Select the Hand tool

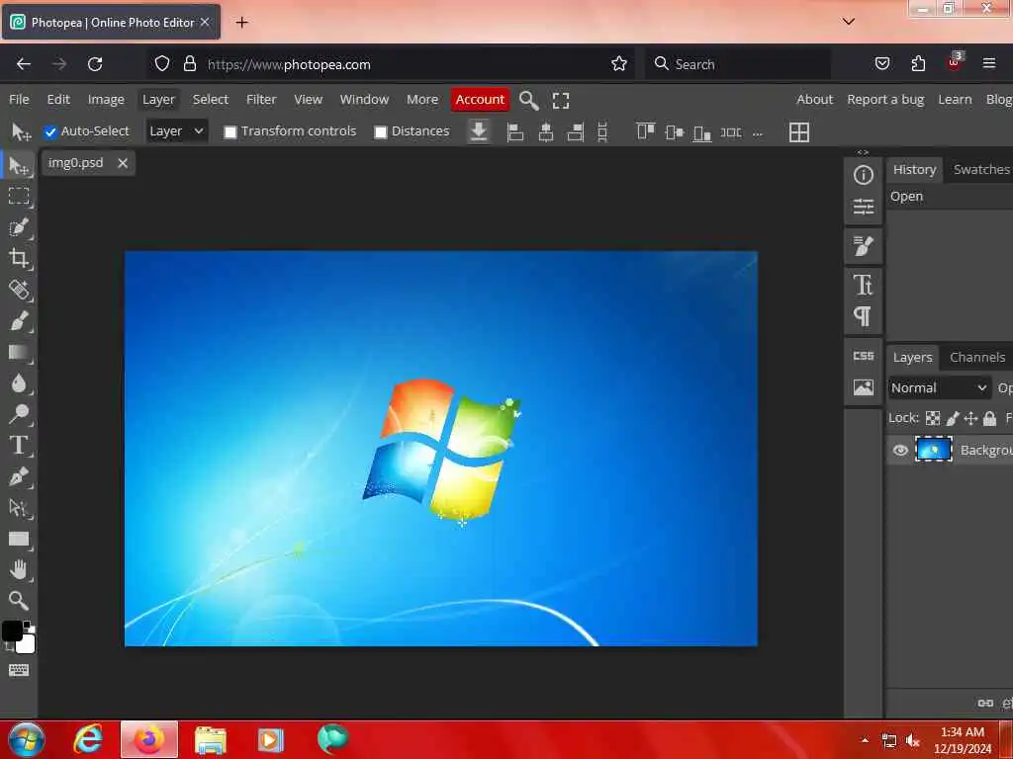[19, 570]
